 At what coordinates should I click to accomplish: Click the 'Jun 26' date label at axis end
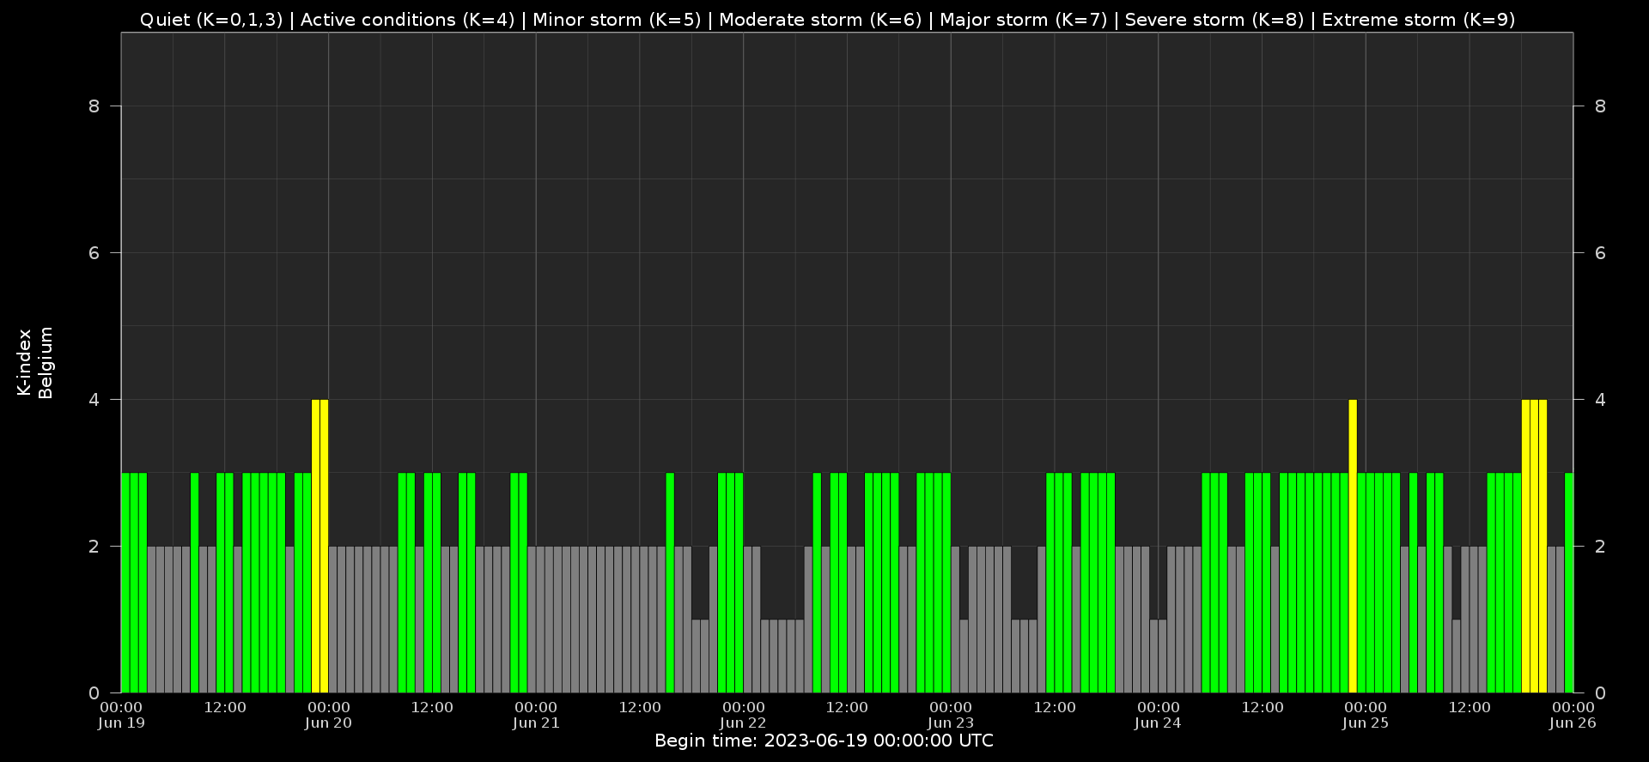(x=1573, y=723)
